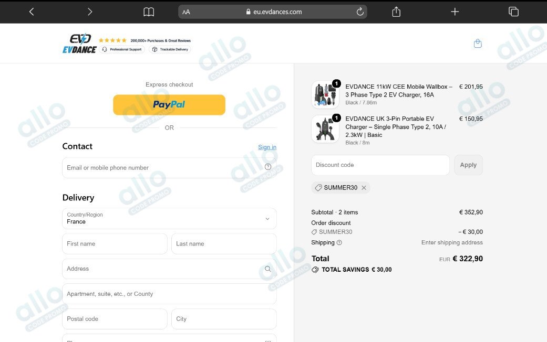Focus the Address field
547x342 pixels.
click(x=169, y=269)
